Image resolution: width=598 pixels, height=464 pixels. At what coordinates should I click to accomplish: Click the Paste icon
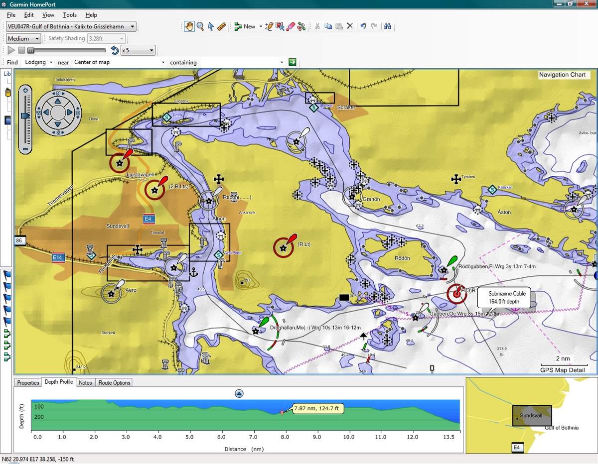(x=339, y=26)
